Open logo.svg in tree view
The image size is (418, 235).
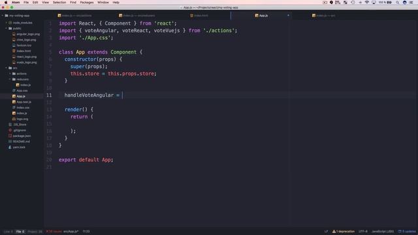pos(22,119)
